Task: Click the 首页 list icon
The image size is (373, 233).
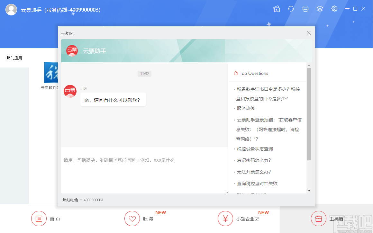Action: (39, 219)
